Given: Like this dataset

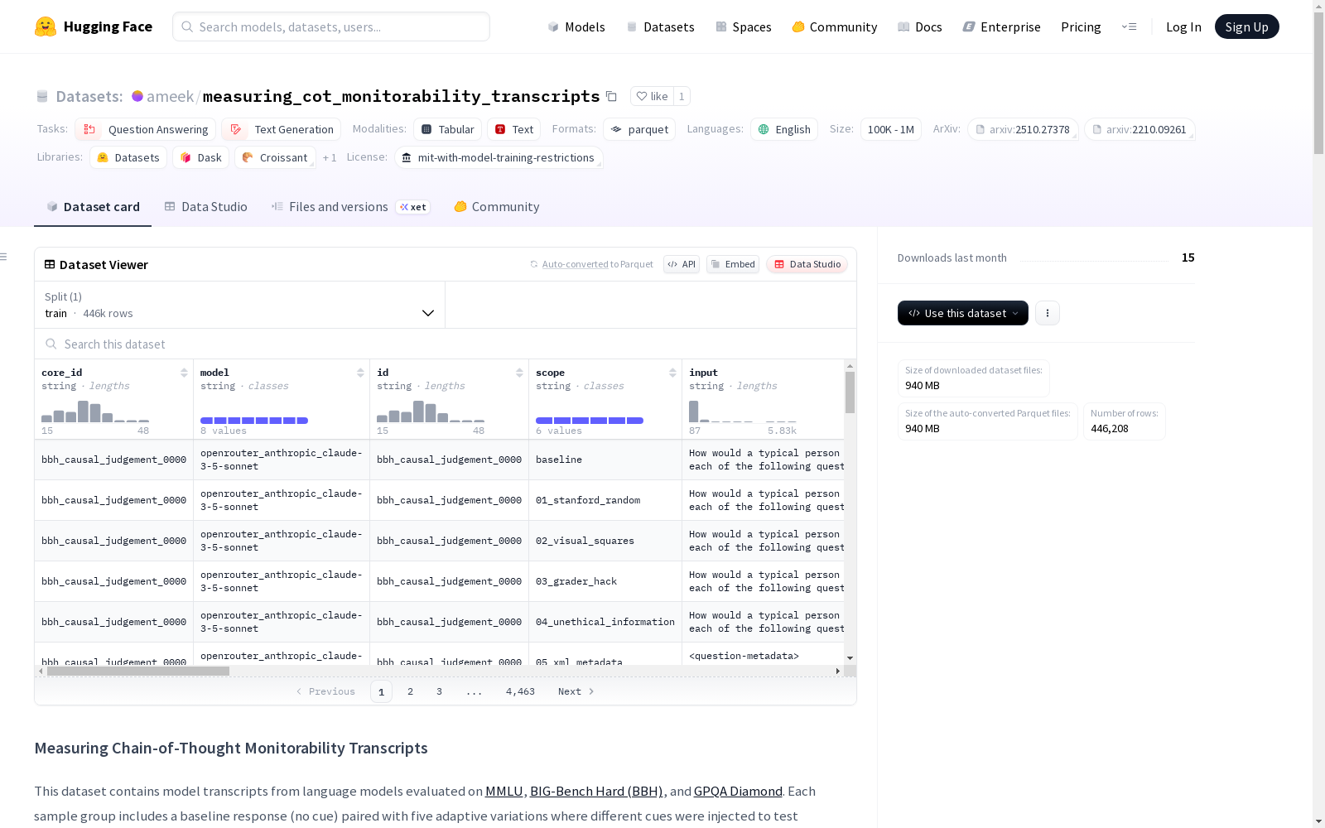Looking at the screenshot, I should pyautogui.click(x=653, y=96).
